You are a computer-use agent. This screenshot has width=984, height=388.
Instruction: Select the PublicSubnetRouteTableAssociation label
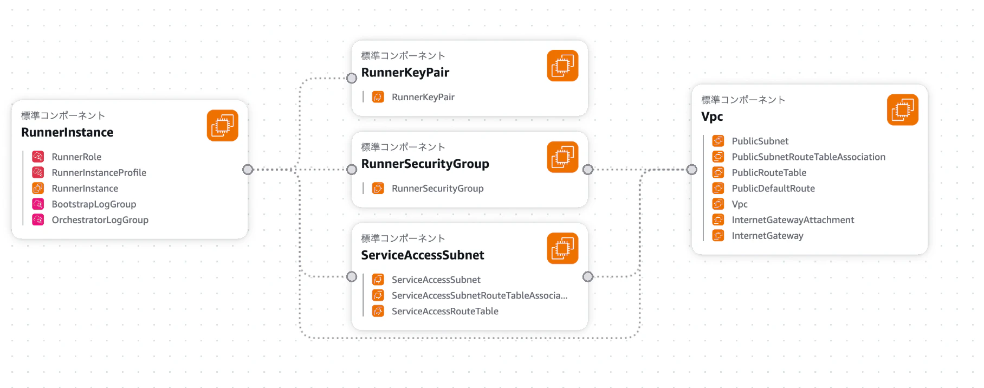pos(808,157)
